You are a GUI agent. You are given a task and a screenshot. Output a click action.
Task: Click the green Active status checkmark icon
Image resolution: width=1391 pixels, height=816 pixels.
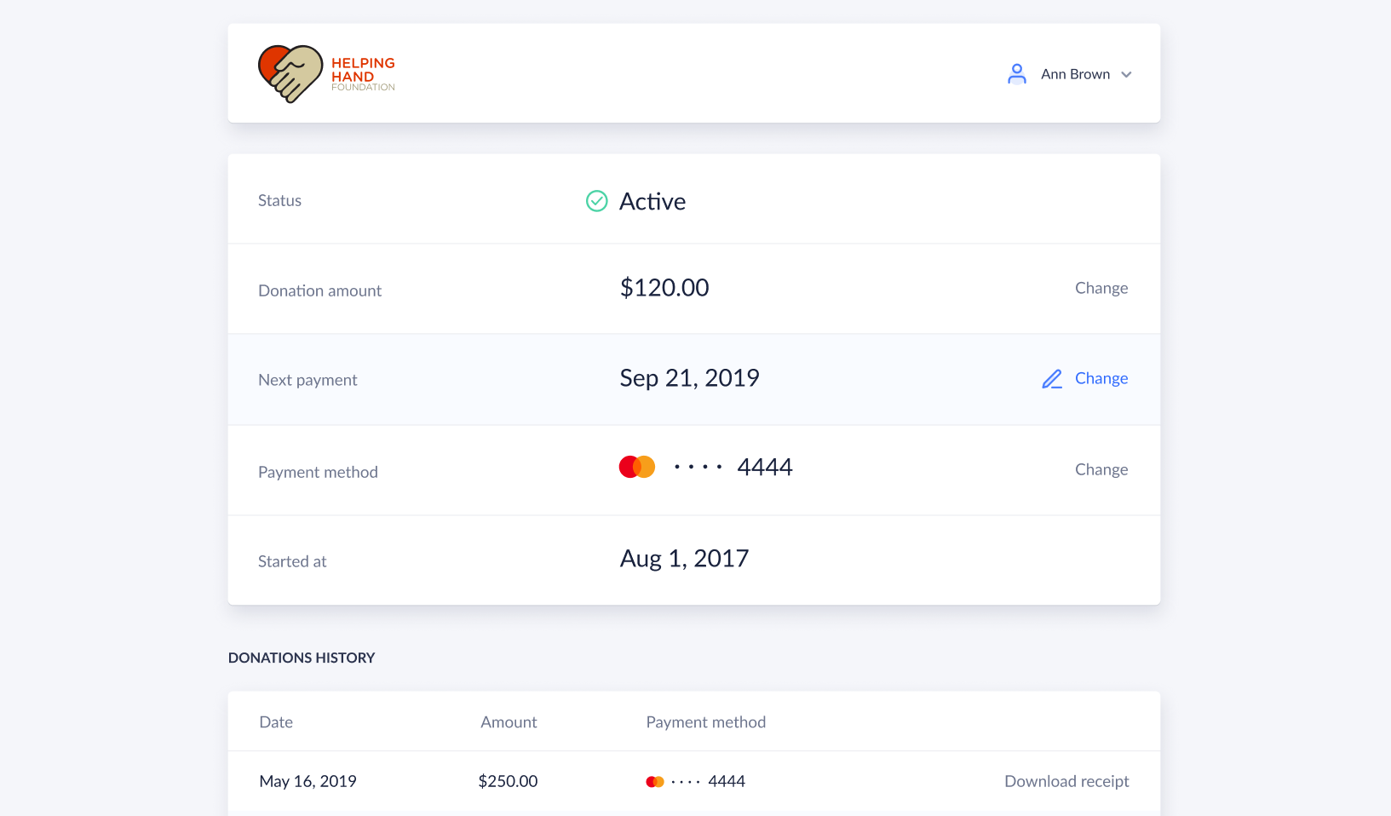point(596,201)
